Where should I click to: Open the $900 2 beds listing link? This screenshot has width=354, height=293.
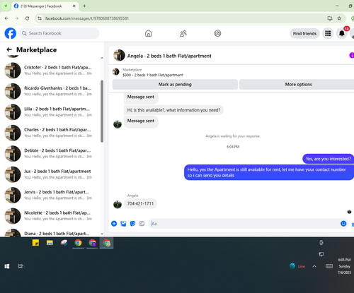(152, 75)
